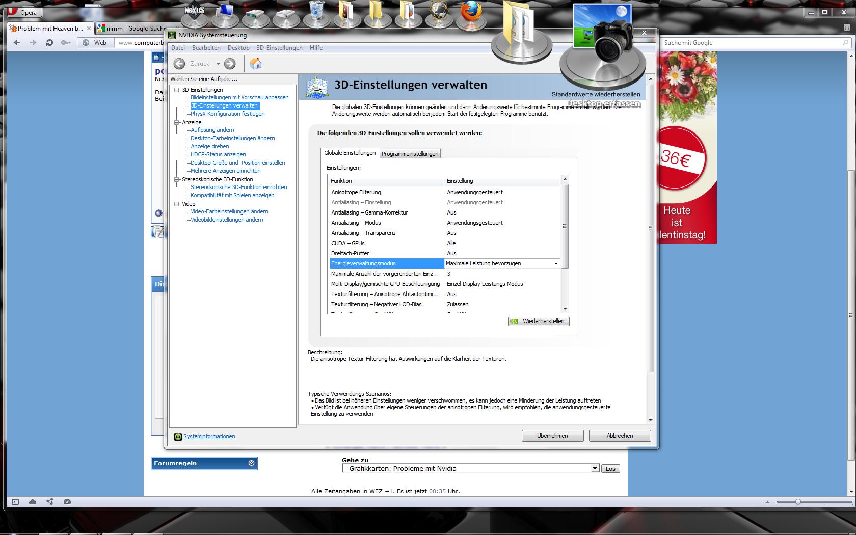The height and width of the screenshot is (535, 856).
Task: Collapse the Forumregeln box on the forum page
Action: (251, 463)
